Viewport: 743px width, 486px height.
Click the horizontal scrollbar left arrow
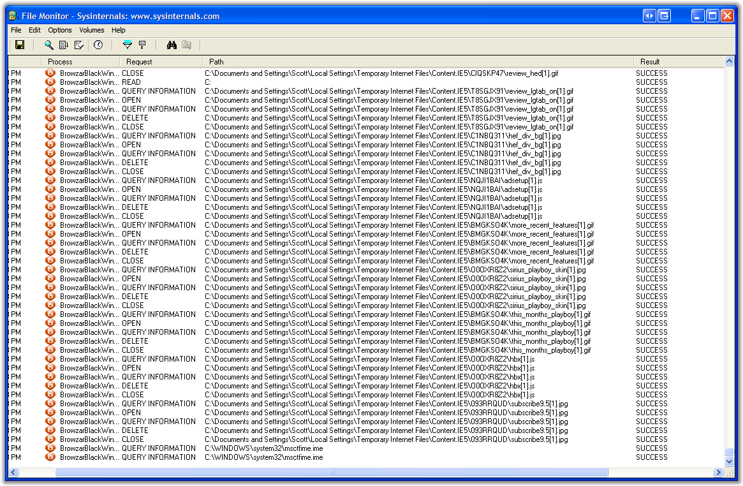13,472
